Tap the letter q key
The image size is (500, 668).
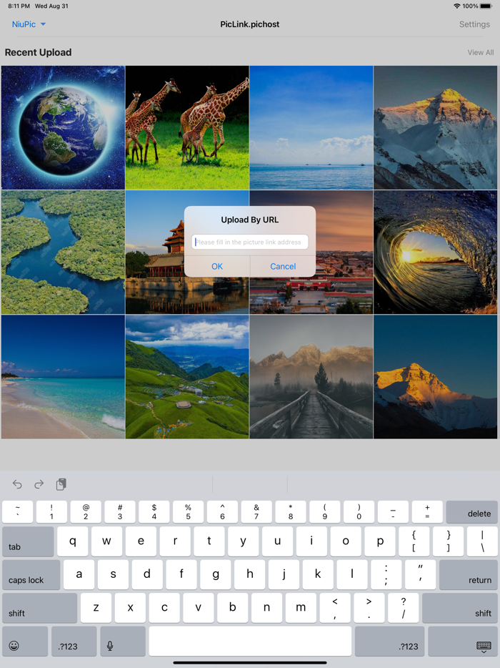pos(72,541)
